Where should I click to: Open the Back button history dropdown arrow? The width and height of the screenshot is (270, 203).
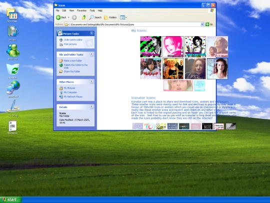tap(68, 18)
